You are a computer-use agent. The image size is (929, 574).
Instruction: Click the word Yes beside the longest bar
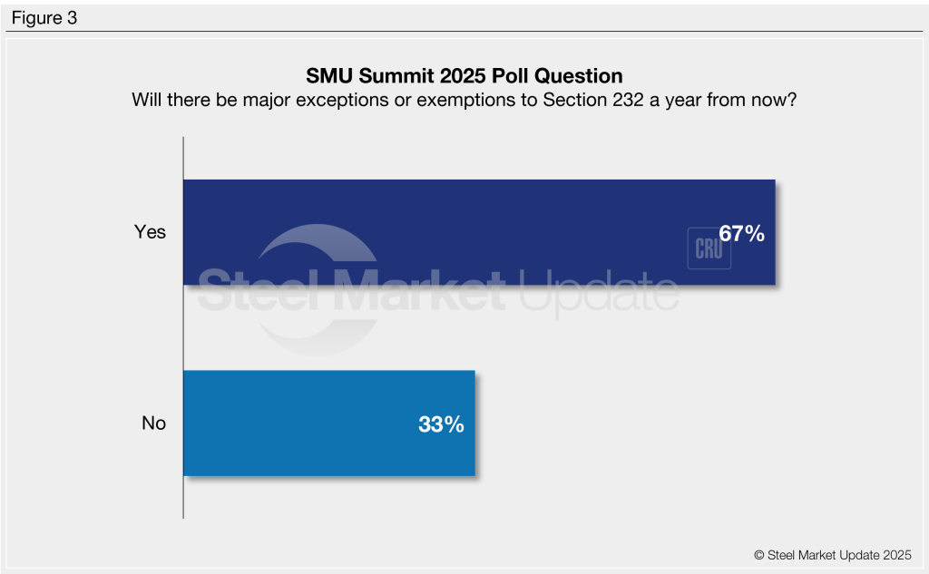click(x=151, y=232)
